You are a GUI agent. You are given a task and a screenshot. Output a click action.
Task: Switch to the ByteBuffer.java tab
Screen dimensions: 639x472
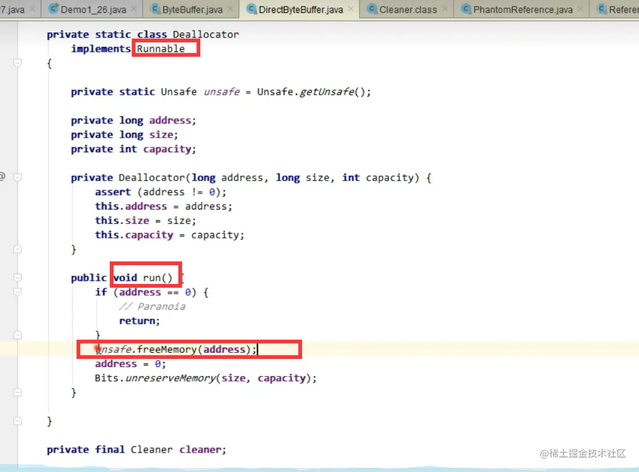coord(192,9)
